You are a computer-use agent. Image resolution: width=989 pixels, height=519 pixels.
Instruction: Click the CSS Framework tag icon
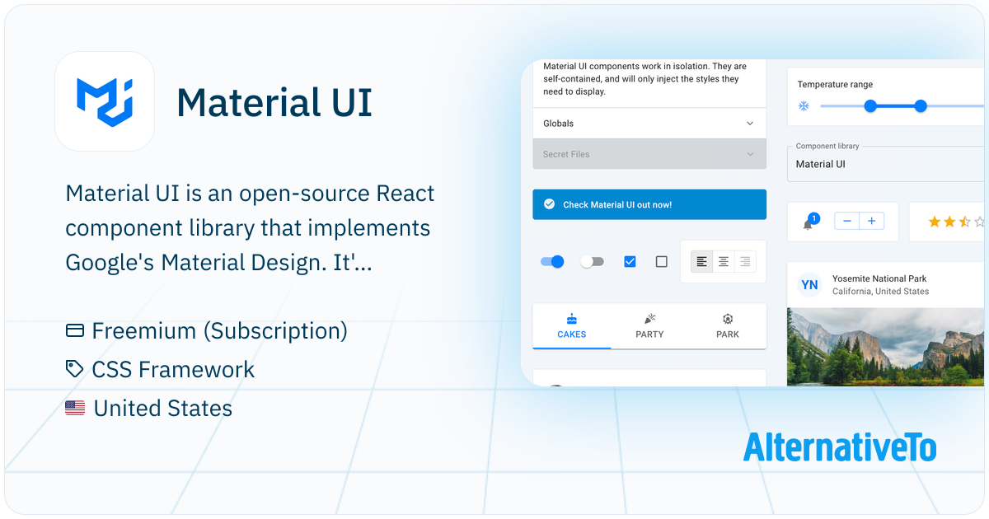pos(75,369)
